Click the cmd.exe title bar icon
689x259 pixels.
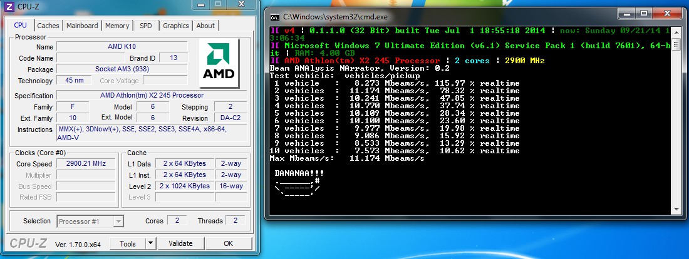(275, 17)
